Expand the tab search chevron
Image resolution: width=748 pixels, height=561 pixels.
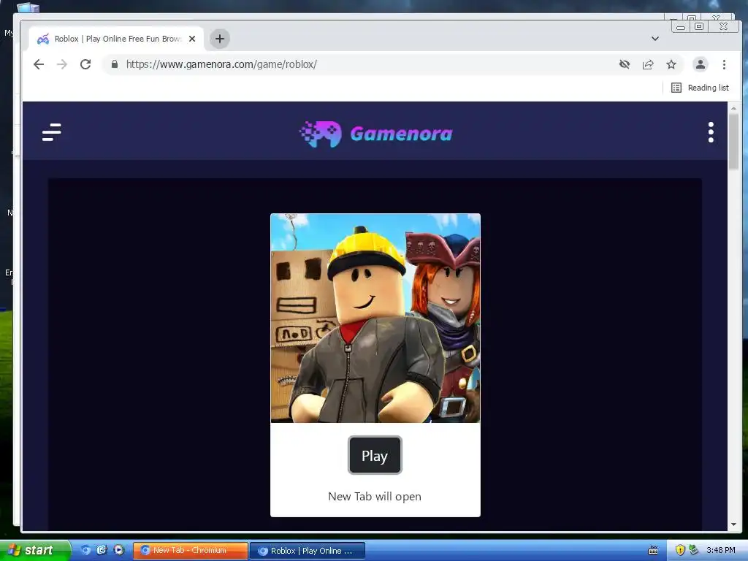pyautogui.click(x=655, y=39)
